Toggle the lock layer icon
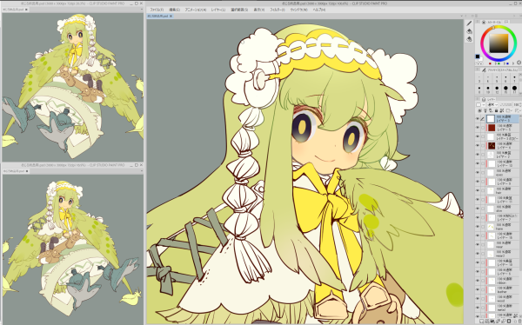Screen dimensions: 522x325 (x=496, y=110)
